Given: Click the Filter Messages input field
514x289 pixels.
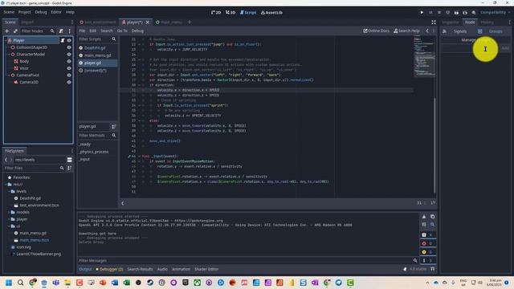Looking at the screenshot, I should (x=244, y=260).
